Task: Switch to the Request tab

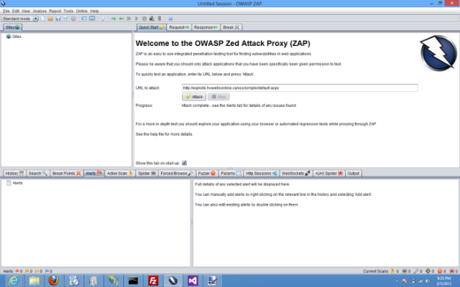Action: pyautogui.click(x=179, y=27)
